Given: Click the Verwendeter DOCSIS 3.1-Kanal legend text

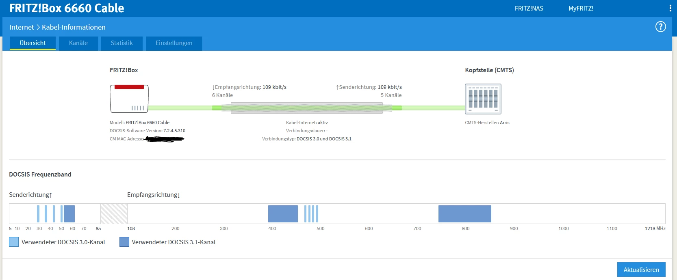Looking at the screenshot, I should point(174,242).
